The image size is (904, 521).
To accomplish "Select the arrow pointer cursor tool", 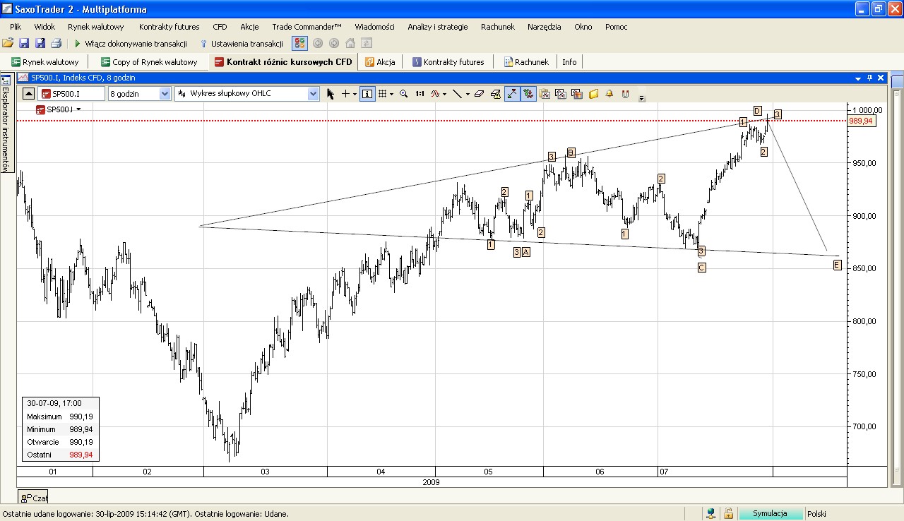I will coord(331,94).
